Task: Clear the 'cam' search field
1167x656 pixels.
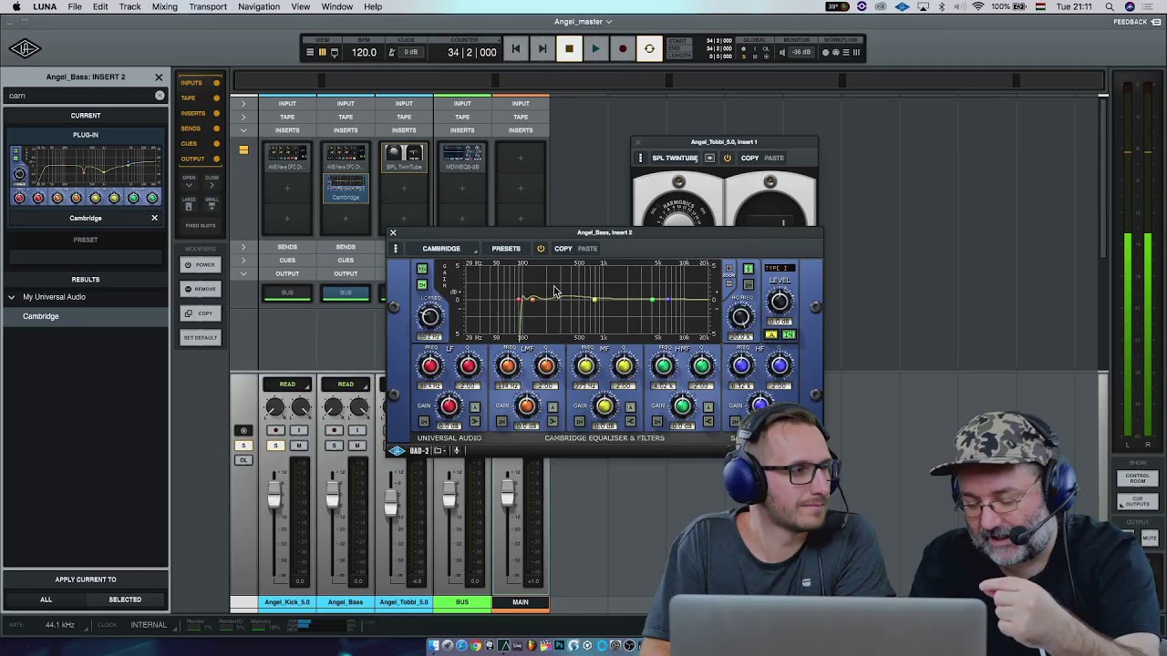Action: click(x=160, y=95)
